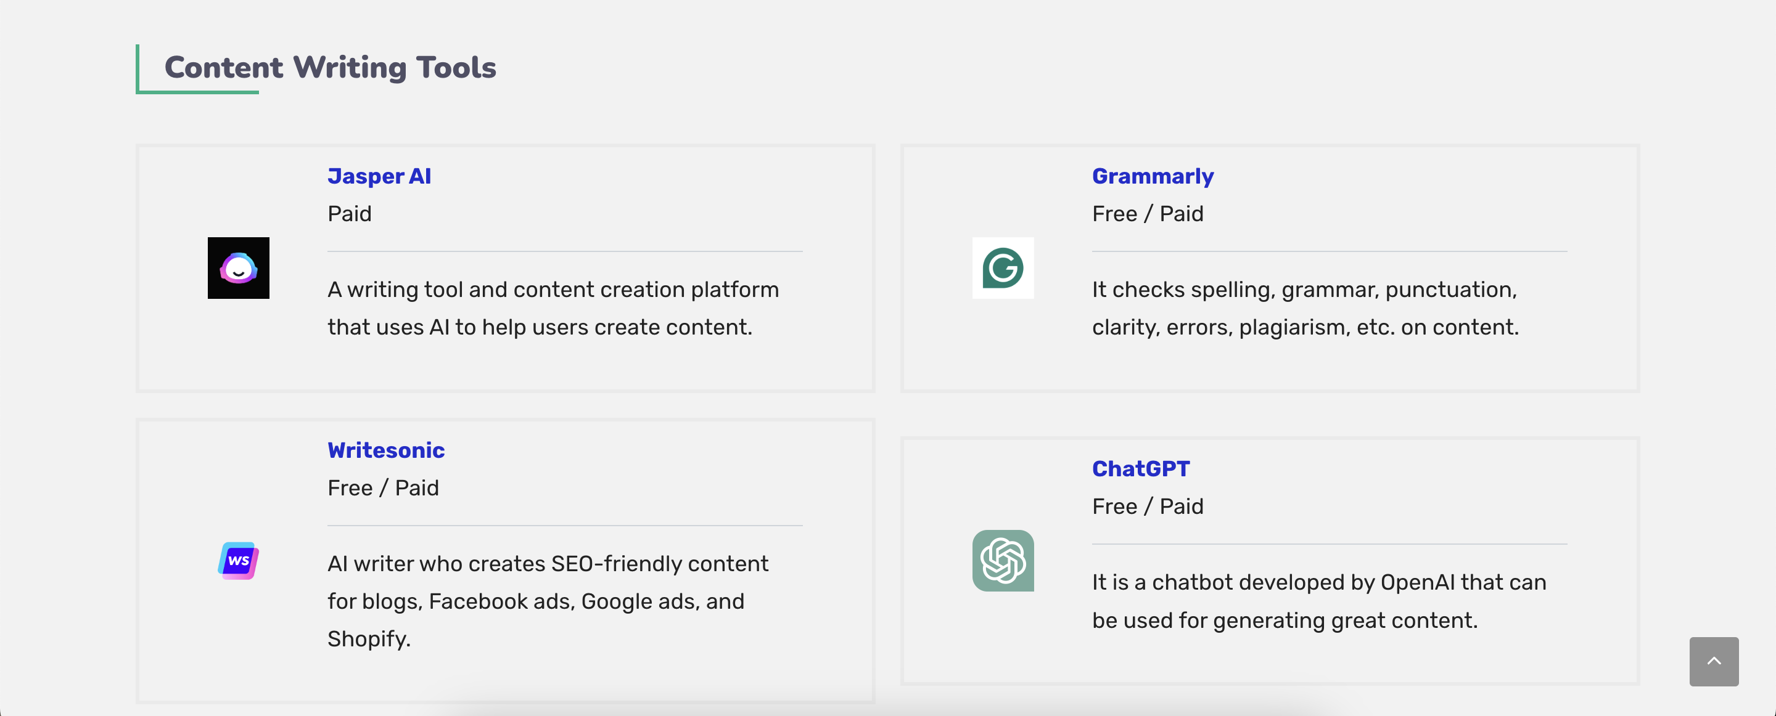
Task: Select the black Jasper AI mascot logo
Action: (x=238, y=268)
